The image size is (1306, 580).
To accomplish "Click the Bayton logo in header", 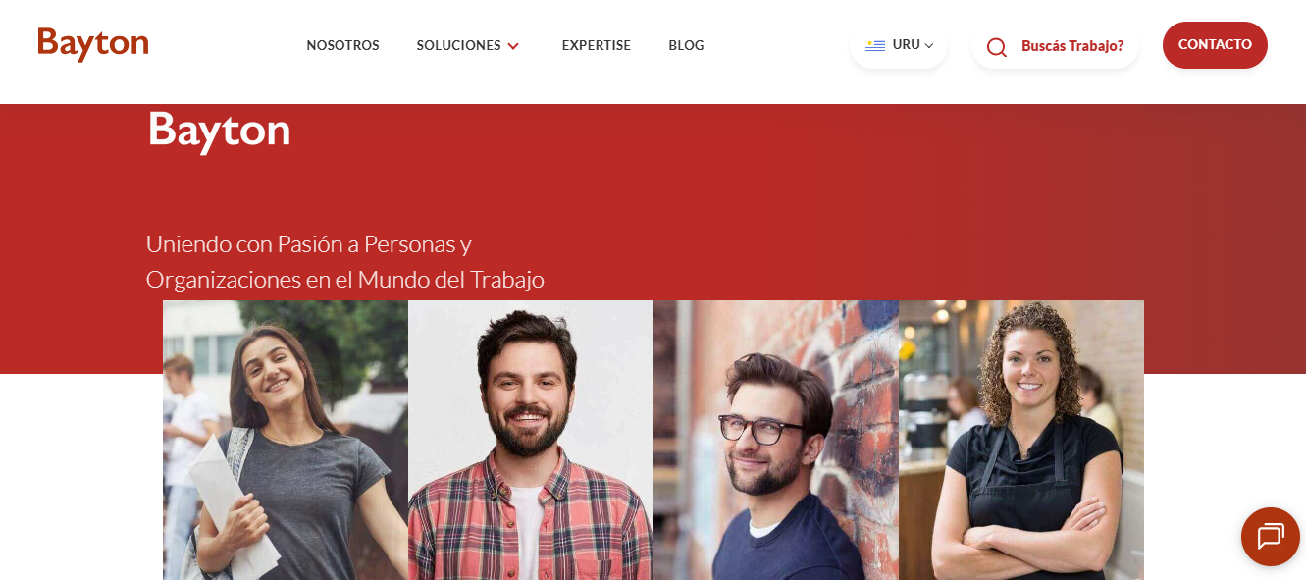I will pos(93,44).
